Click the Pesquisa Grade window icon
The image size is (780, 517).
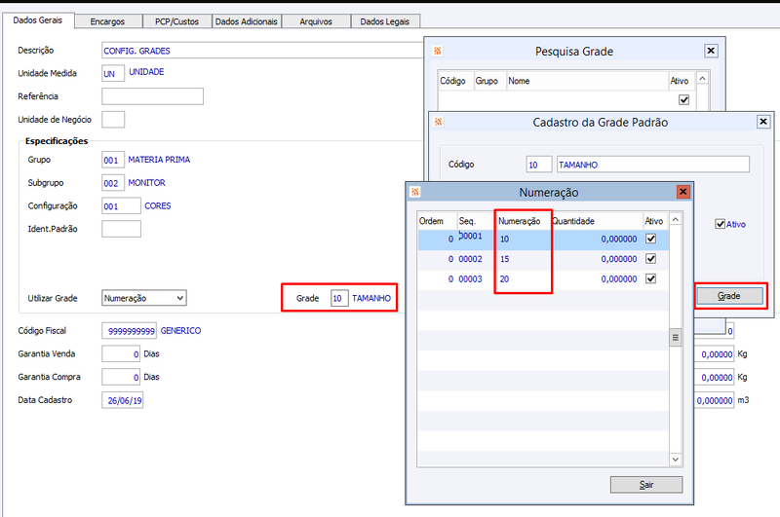click(437, 52)
